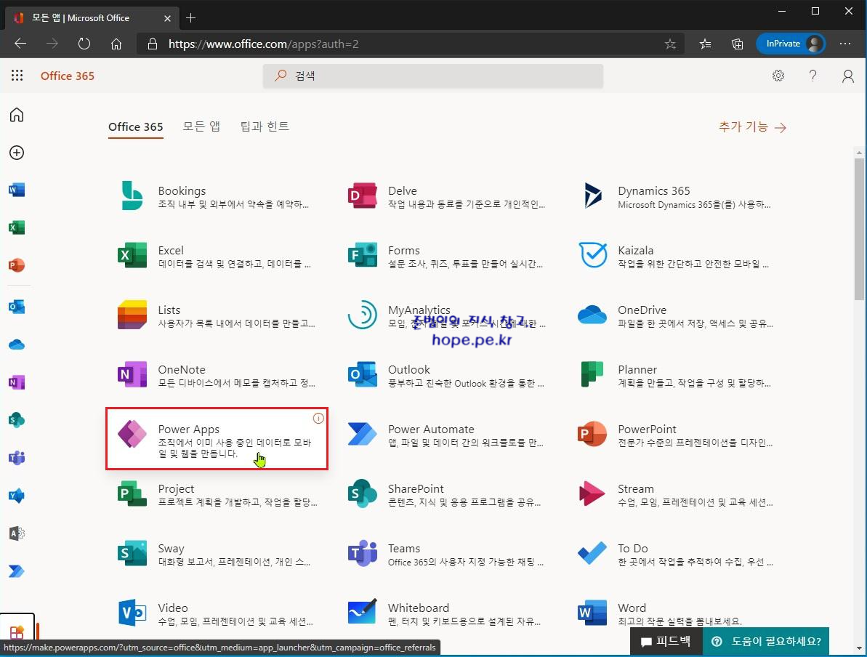Focus the 검색 search box
This screenshot has width=867, height=657.
[433, 76]
